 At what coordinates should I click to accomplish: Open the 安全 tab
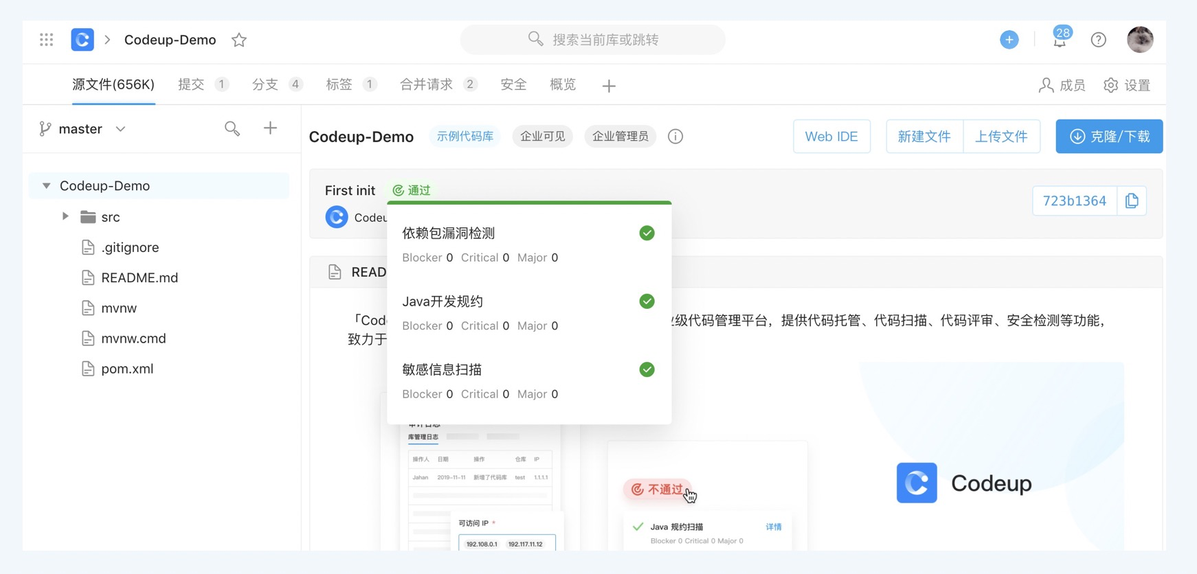tap(513, 84)
